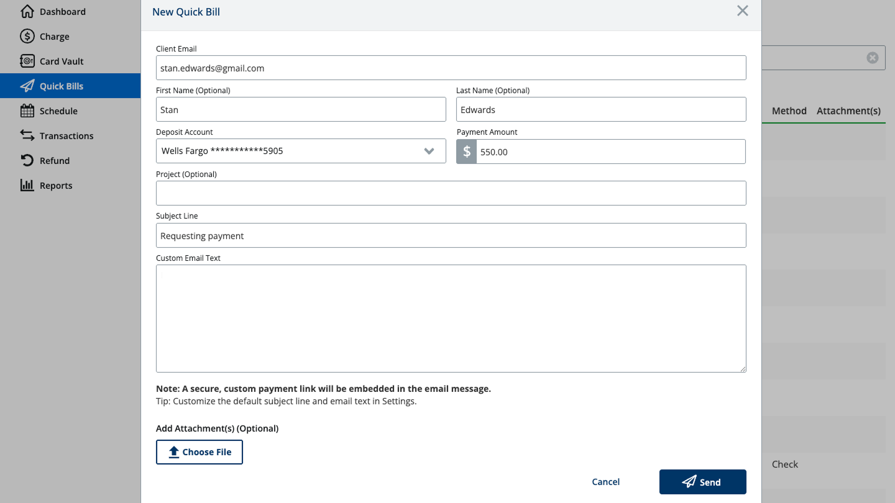Cancel the new quick bill

point(605,482)
